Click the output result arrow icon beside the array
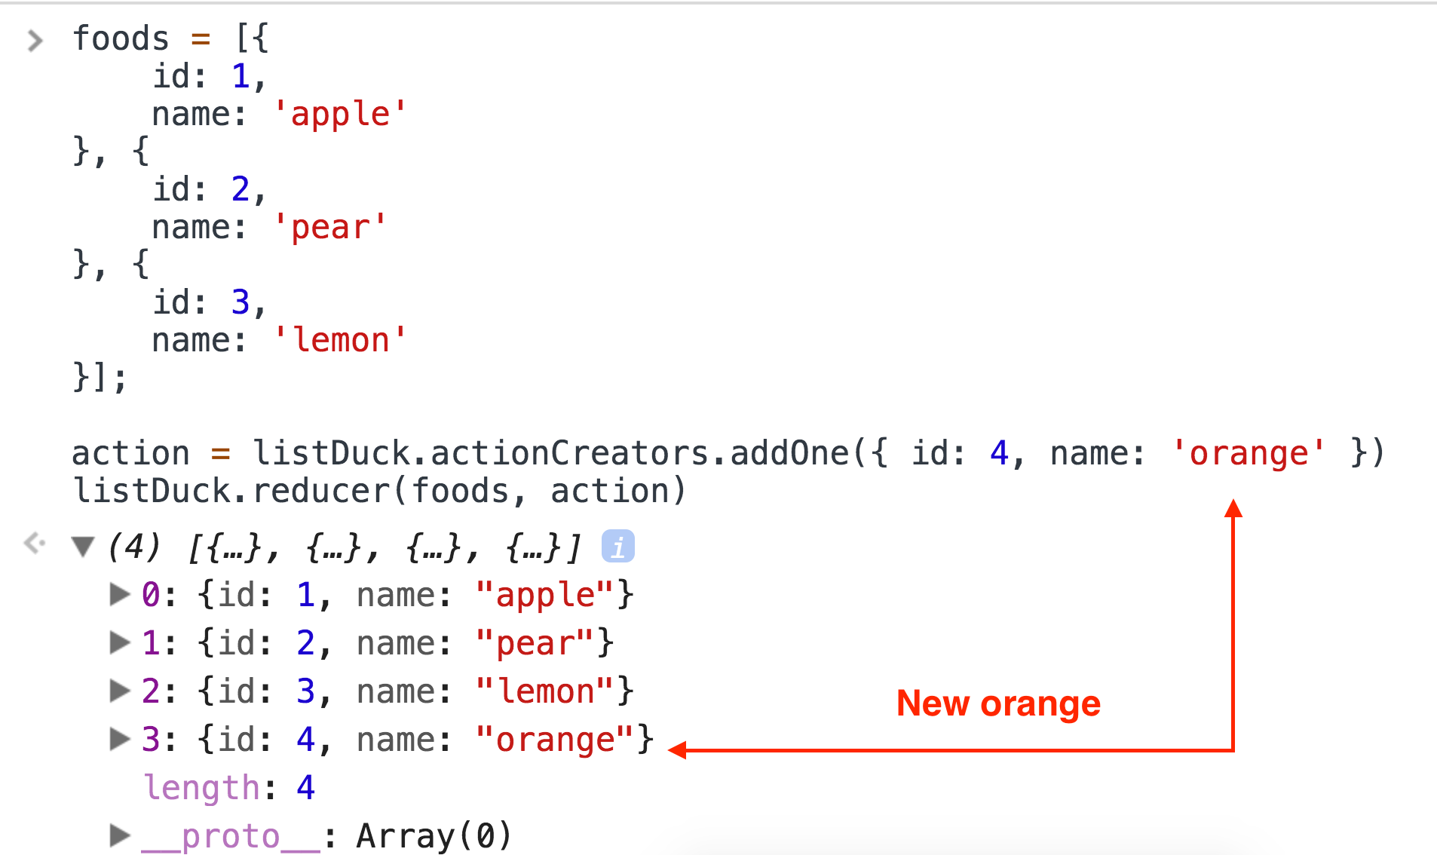The height and width of the screenshot is (855, 1437). point(33,541)
